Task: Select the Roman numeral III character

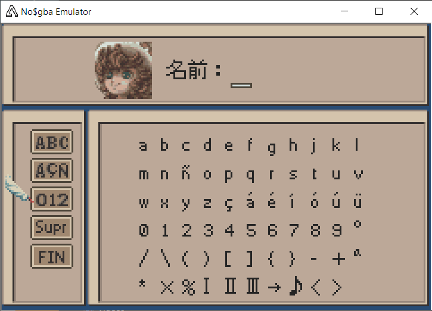Action: click(252, 287)
